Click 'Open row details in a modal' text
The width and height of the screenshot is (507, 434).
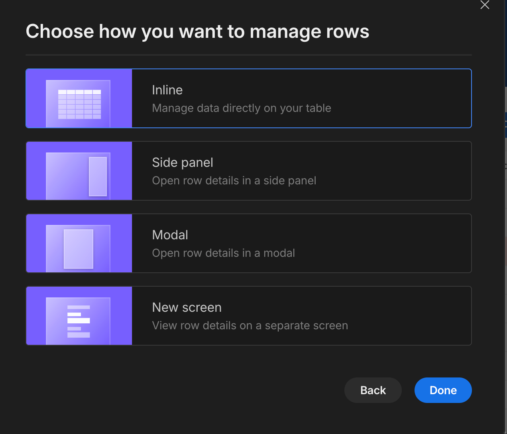coord(224,253)
